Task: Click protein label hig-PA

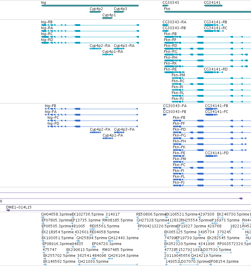Action: pos(51,112)
